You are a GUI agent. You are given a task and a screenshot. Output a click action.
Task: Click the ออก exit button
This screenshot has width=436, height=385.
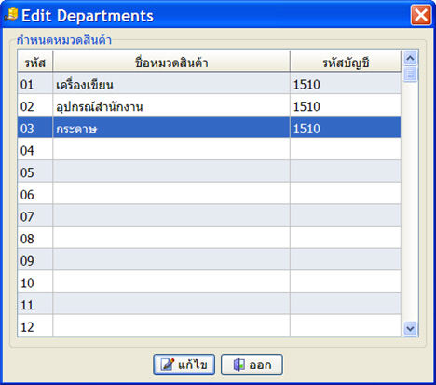coord(252,364)
